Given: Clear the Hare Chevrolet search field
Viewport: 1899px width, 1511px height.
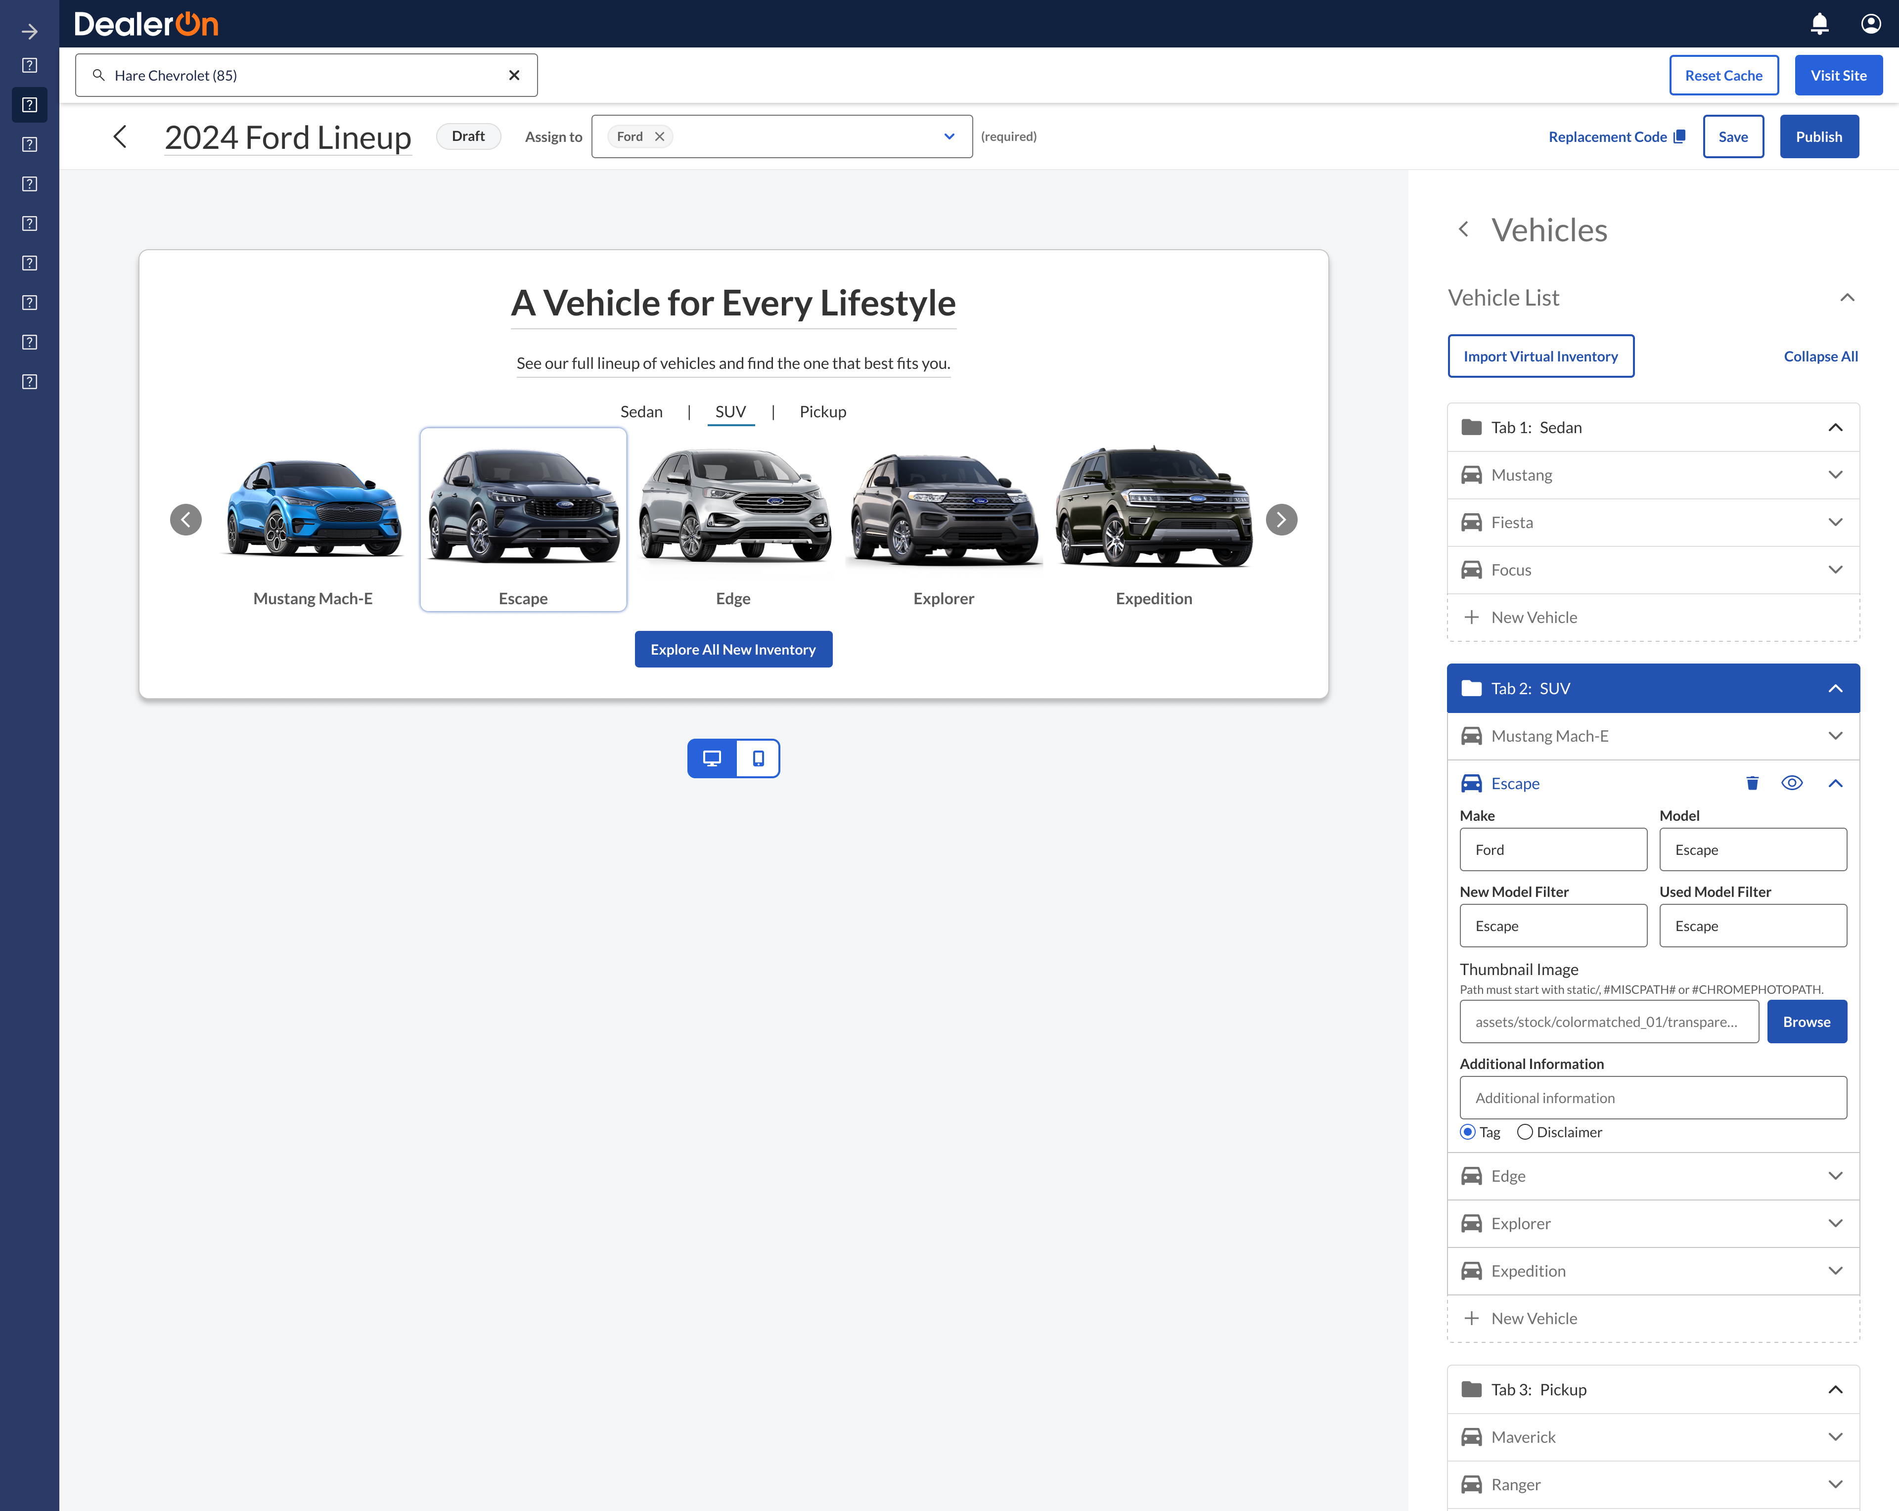Looking at the screenshot, I should tap(514, 76).
